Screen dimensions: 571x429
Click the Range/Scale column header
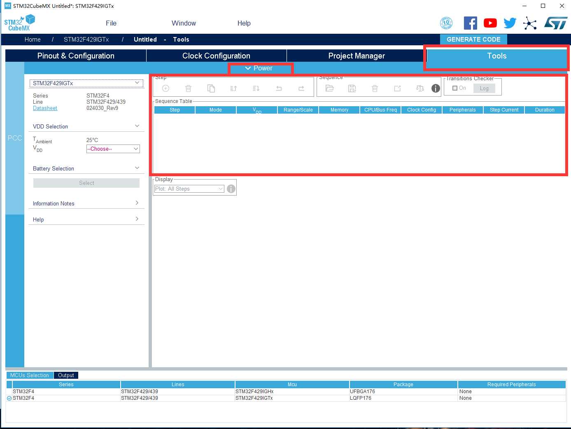[x=298, y=110]
